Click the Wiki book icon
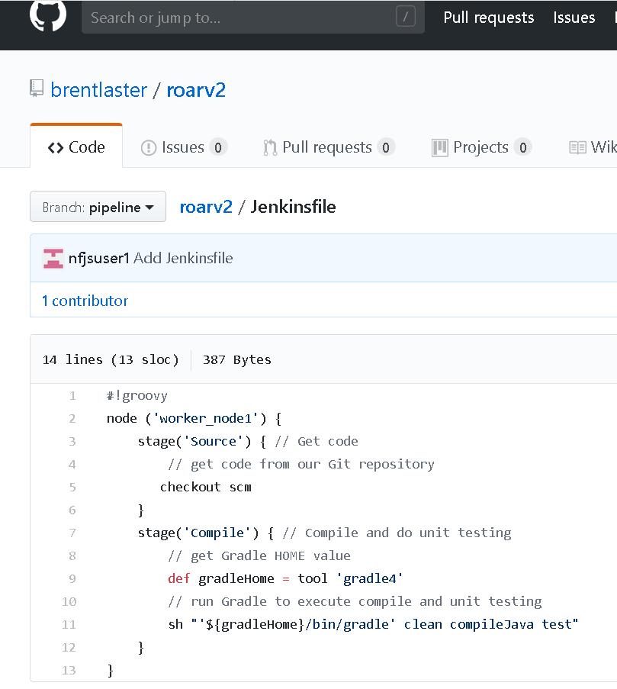 [577, 147]
